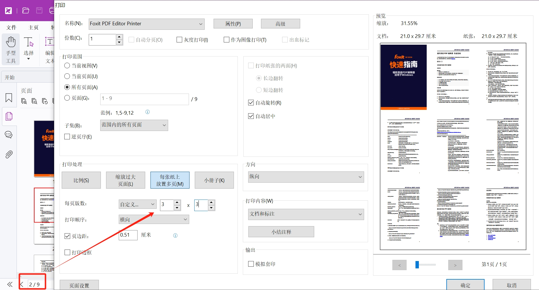Click the Open folder icon

pyautogui.click(x=26, y=11)
